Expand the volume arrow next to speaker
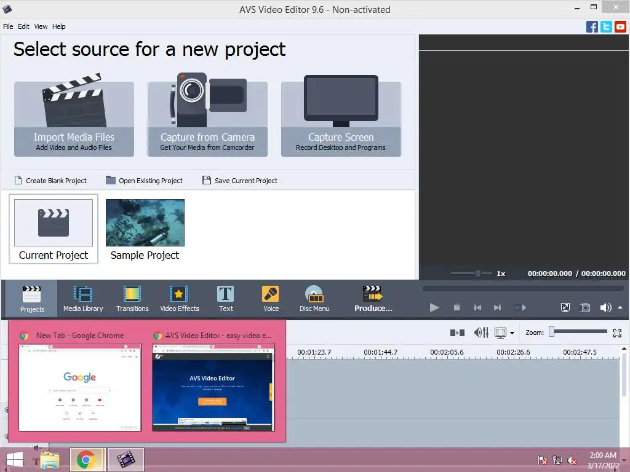This screenshot has height=472, width=630. [x=620, y=307]
